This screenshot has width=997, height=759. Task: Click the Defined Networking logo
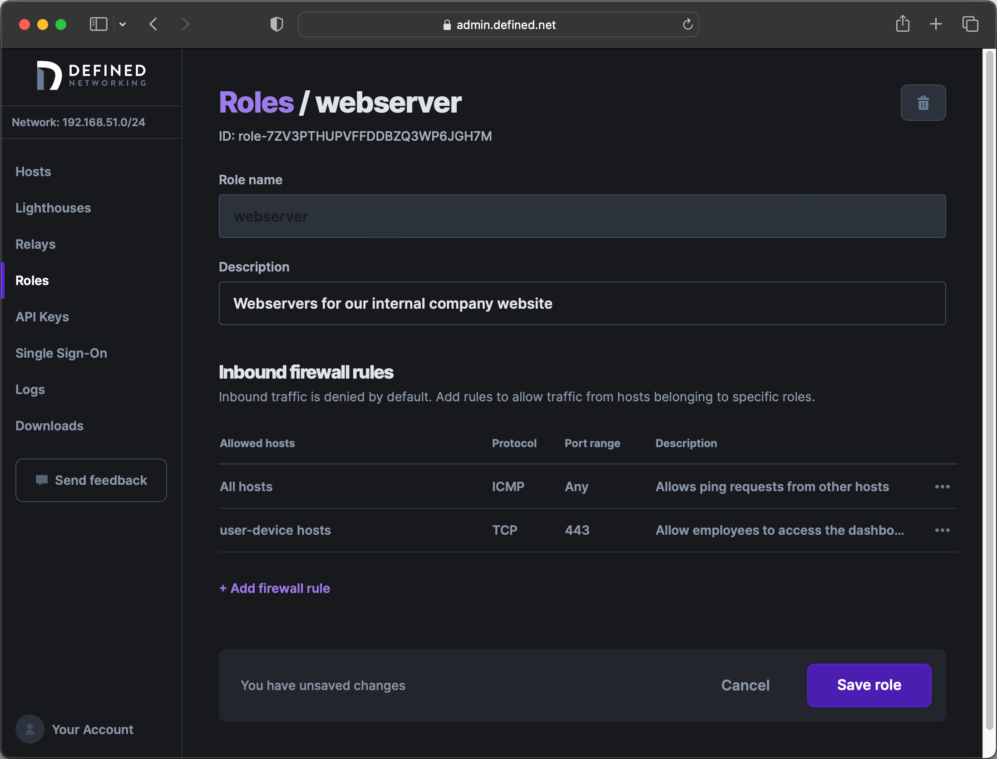(90, 75)
